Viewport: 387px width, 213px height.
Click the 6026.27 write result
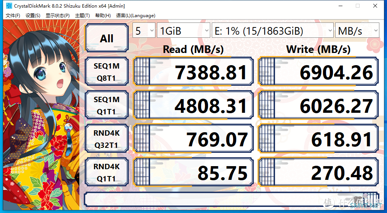318,105
